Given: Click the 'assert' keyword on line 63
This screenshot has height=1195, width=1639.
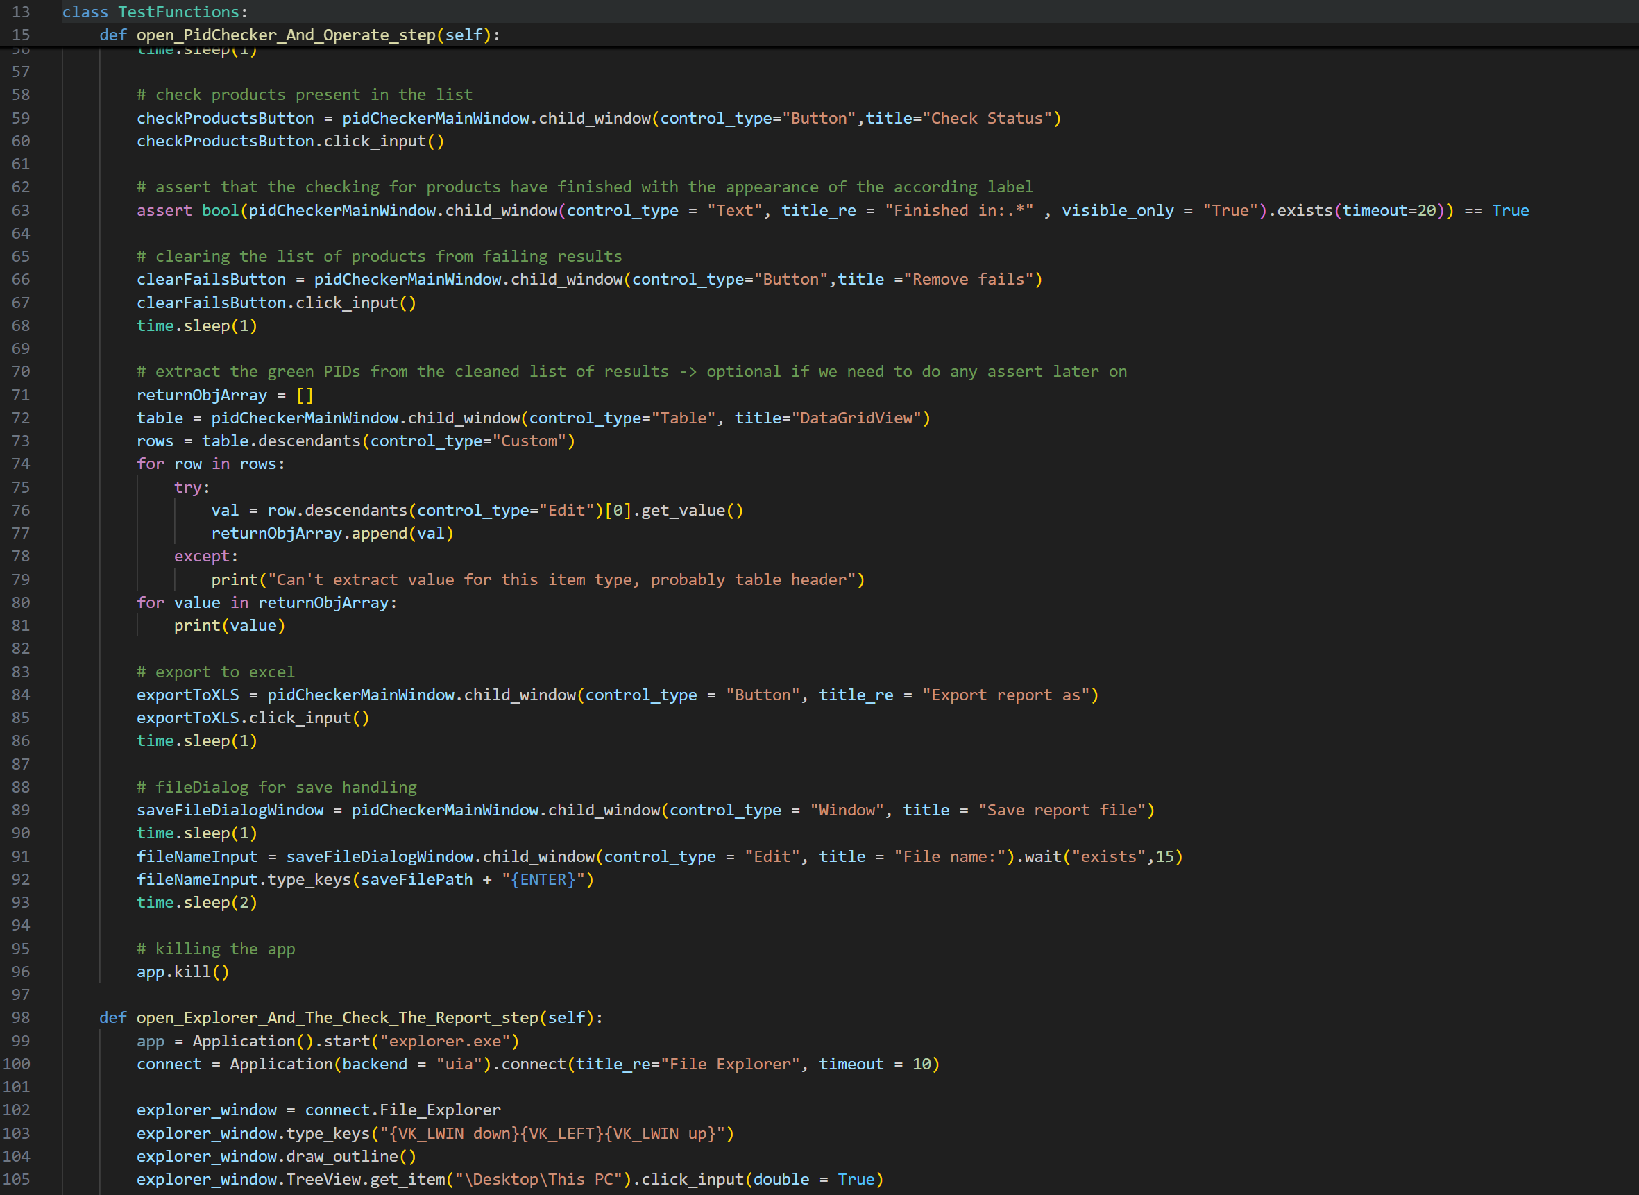Looking at the screenshot, I should (x=164, y=210).
